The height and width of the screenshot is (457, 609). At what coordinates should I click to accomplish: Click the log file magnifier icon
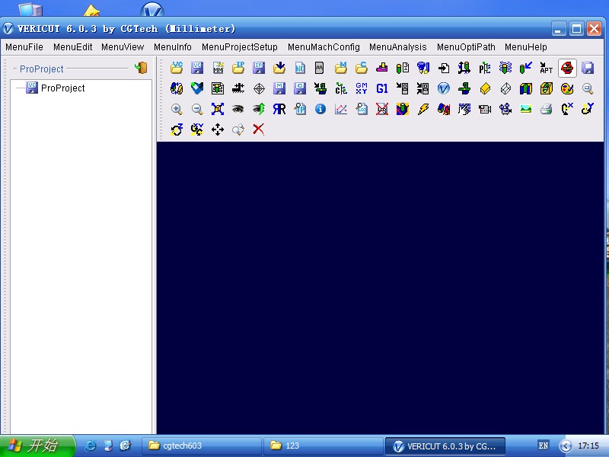point(362,109)
